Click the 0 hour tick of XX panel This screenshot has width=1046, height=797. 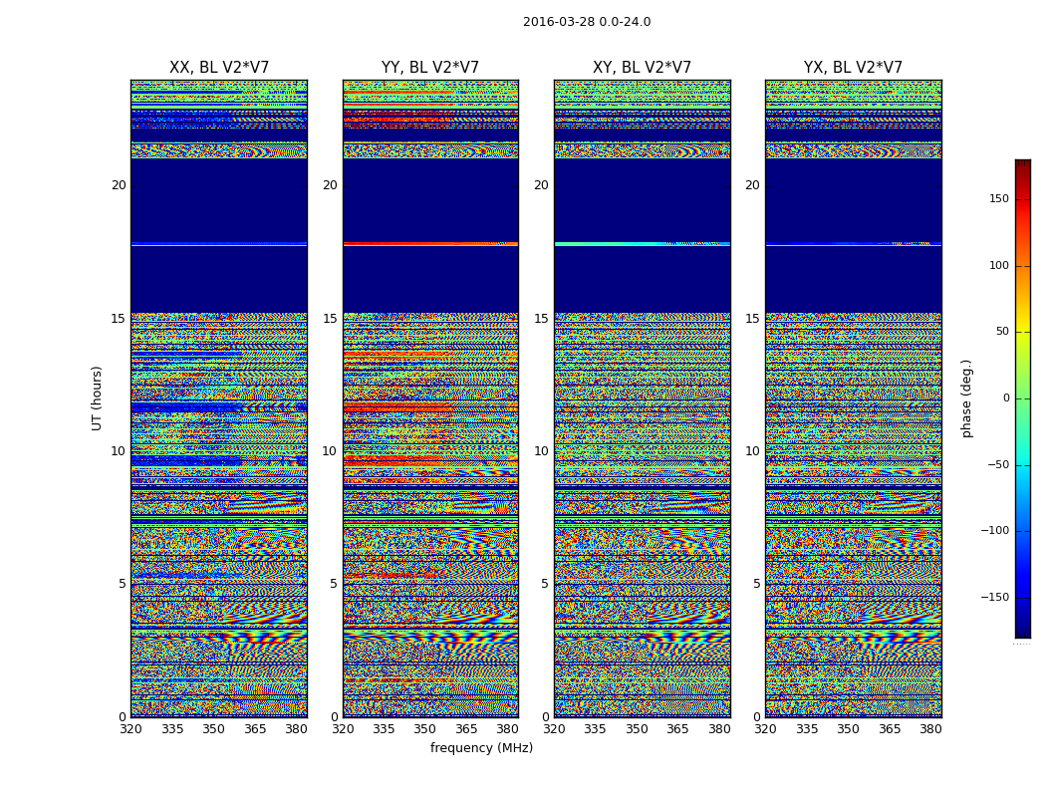point(123,717)
